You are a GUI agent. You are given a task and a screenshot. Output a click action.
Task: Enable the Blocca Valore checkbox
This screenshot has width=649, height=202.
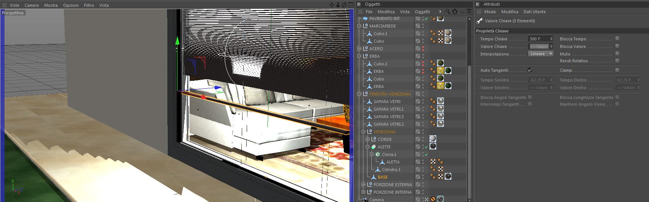pyautogui.click(x=617, y=46)
